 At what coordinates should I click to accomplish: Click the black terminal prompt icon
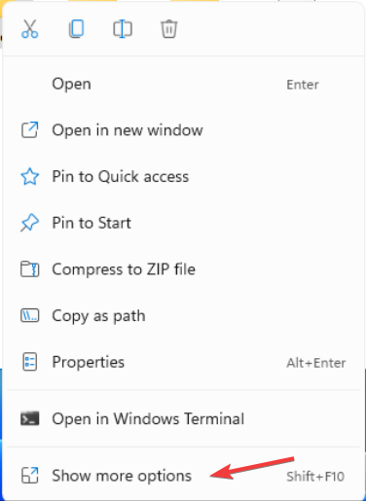30,418
